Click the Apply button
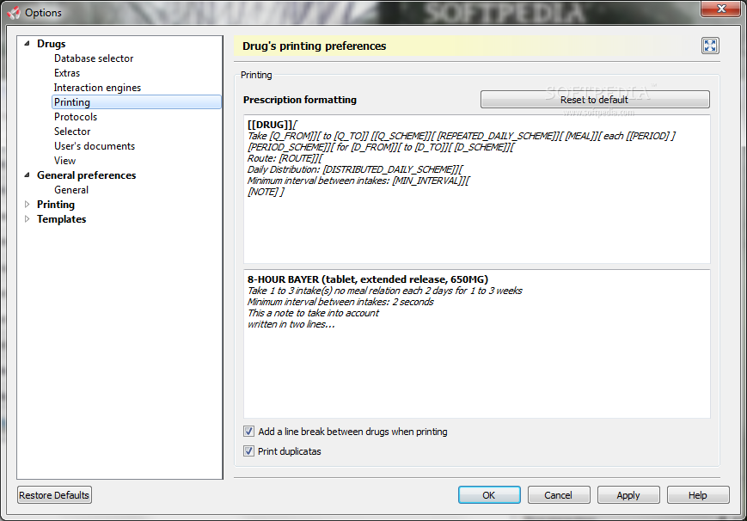The height and width of the screenshot is (521, 747). (x=628, y=495)
